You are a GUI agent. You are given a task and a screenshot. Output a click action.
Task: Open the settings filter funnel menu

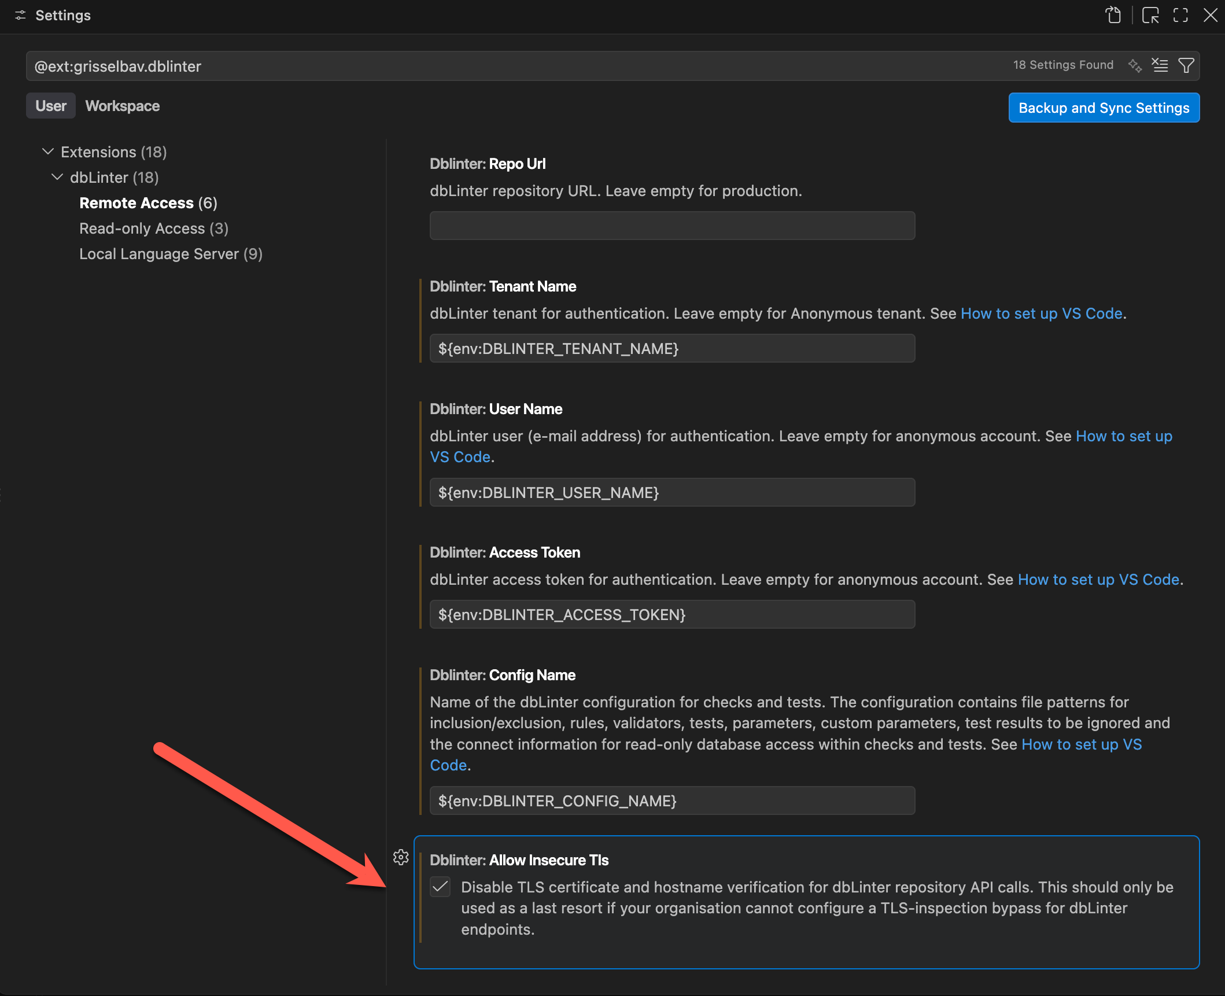click(x=1186, y=65)
